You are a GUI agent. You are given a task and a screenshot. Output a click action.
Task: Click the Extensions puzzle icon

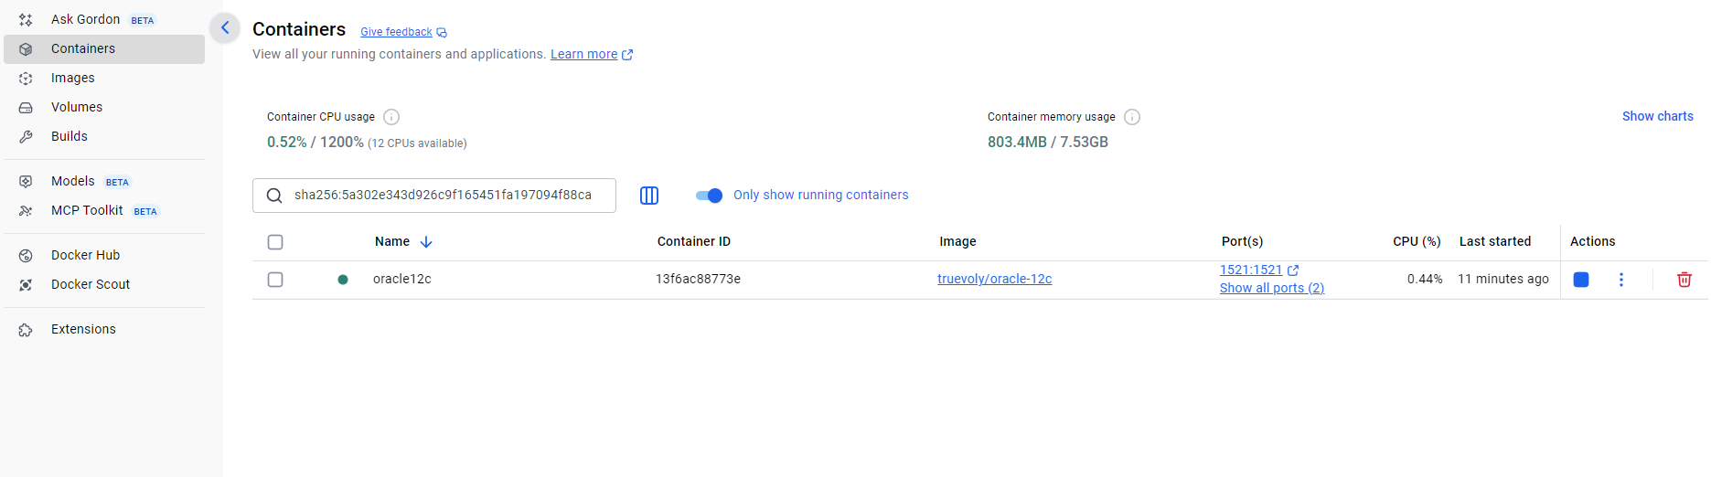click(x=26, y=330)
